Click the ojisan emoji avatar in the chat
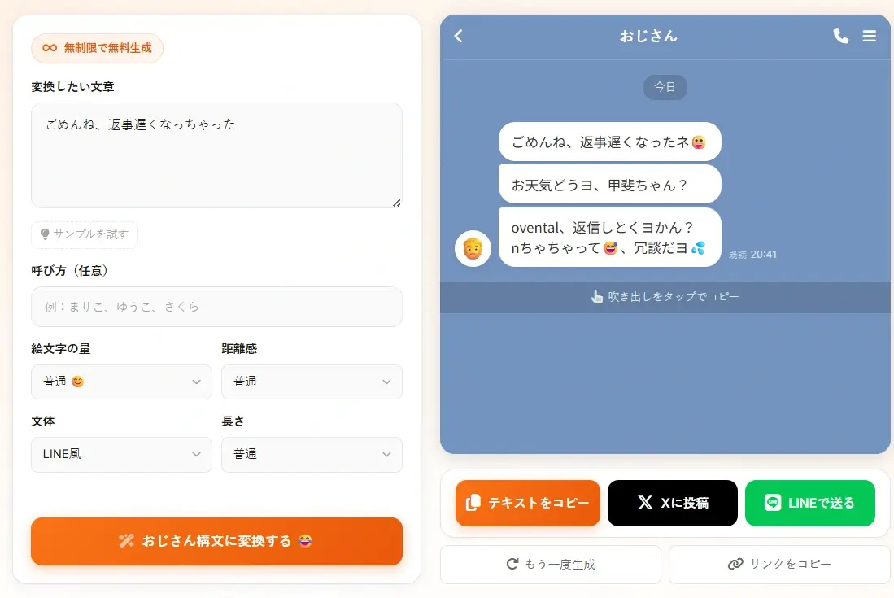The height and width of the screenshot is (598, 894). click(x=473, y=248)
